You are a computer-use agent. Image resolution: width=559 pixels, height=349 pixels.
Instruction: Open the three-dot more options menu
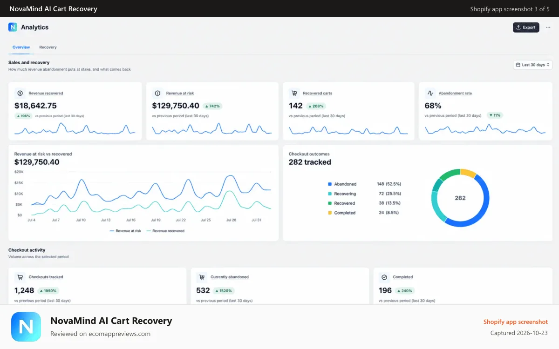(x=548, y=27)
